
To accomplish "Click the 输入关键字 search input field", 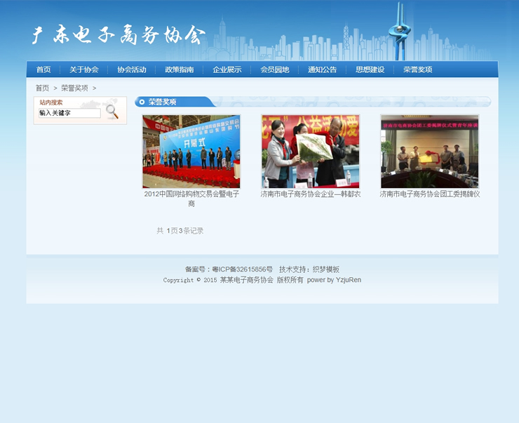I will pos(69,113).
